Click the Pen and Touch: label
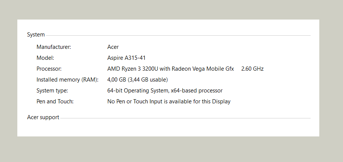Screen dimensions: 343x162 pos(55,101)
